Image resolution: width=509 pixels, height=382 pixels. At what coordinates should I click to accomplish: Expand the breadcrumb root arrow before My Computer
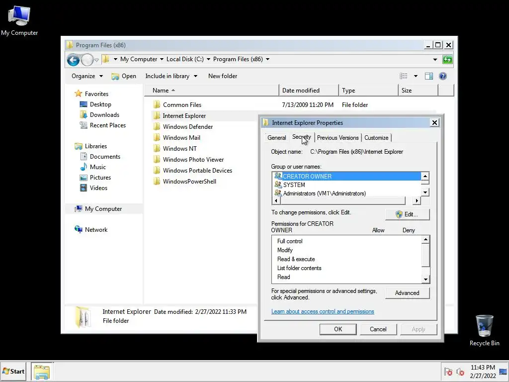point(115,59)
